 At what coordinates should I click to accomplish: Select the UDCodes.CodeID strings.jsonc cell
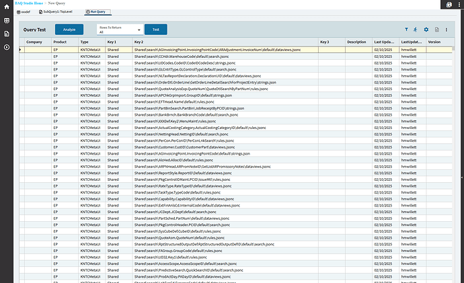coord(225,63)
